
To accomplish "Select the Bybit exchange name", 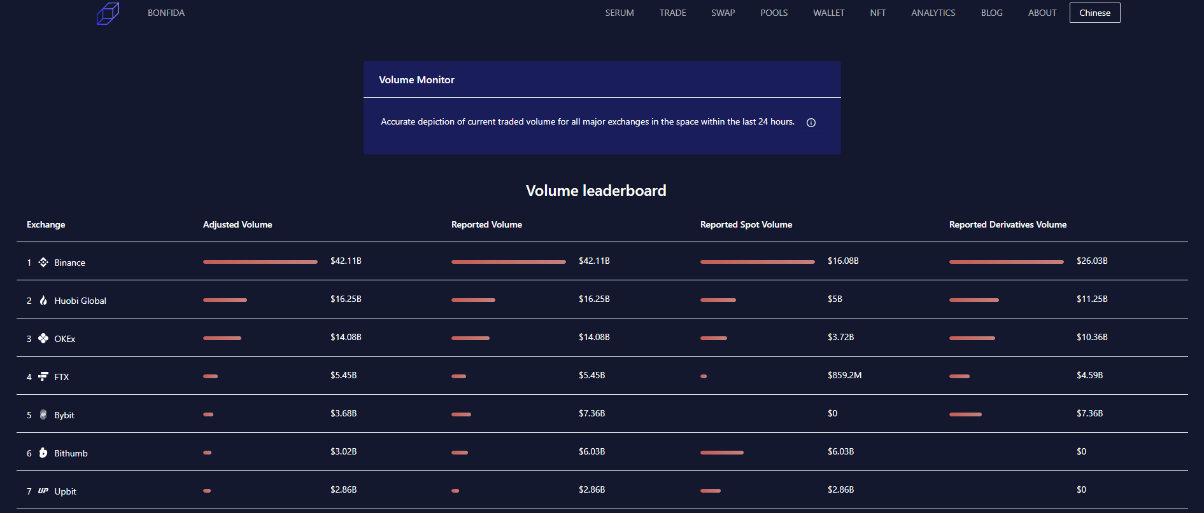I will tap(64, 415).
